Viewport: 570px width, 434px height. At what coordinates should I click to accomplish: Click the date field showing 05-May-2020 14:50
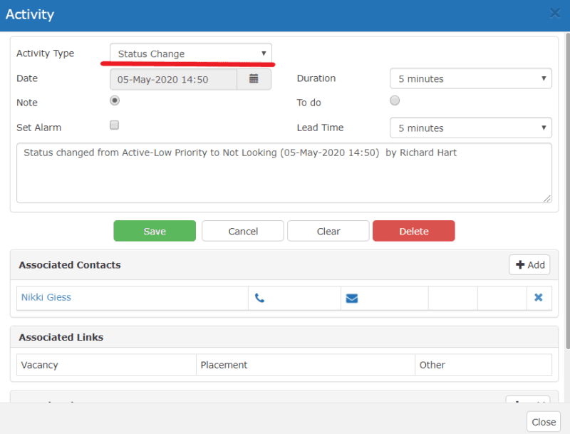[173, 79]
